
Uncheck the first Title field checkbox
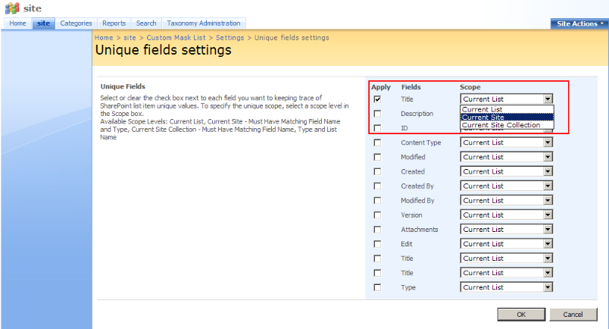[x=377, y=99]
